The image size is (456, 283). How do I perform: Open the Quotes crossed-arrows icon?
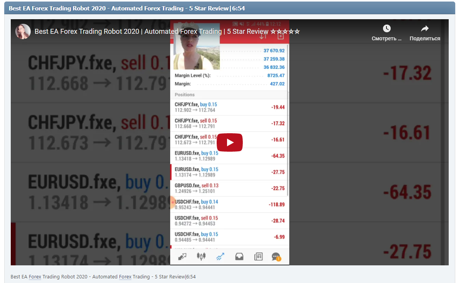182,257
